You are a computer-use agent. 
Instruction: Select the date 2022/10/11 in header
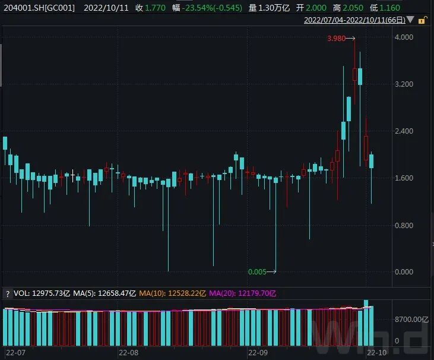[106, 8]
